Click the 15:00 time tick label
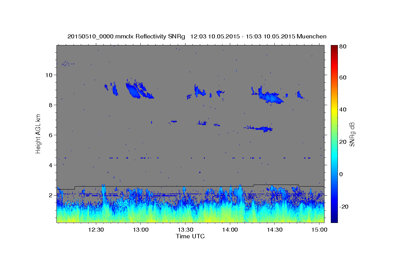Viewport: 401px width, 267px height. tap(319, 230)
